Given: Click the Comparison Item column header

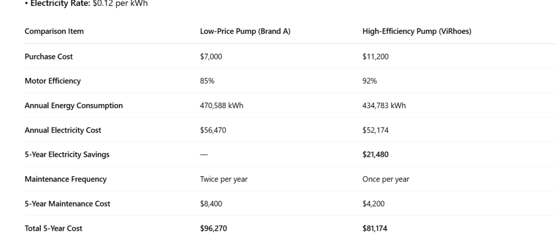Looking at the screenshot, I should 54,31.
